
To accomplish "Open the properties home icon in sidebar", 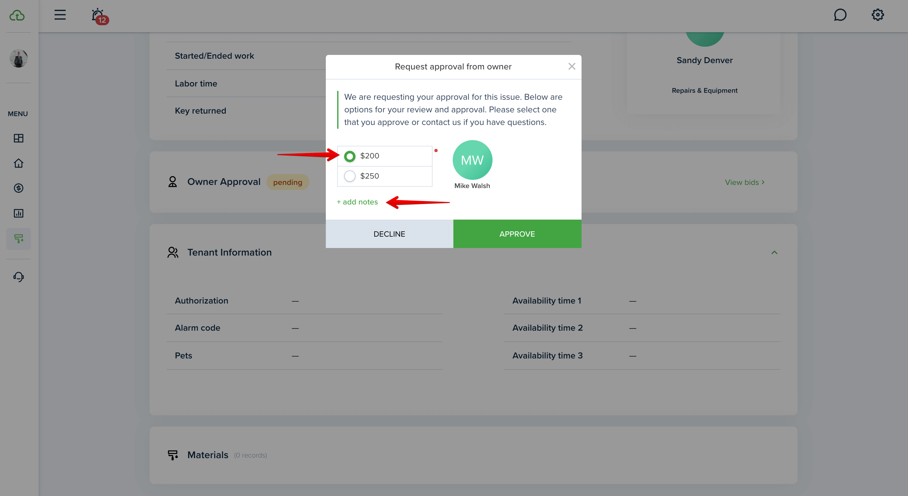I will 19,163.
